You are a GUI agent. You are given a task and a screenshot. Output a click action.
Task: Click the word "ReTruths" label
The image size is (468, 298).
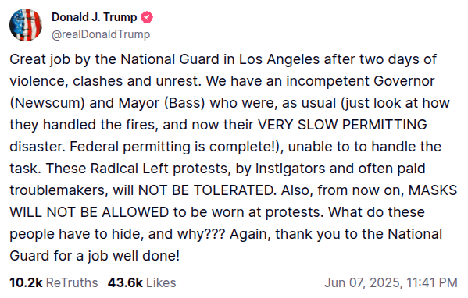(72, 282)
